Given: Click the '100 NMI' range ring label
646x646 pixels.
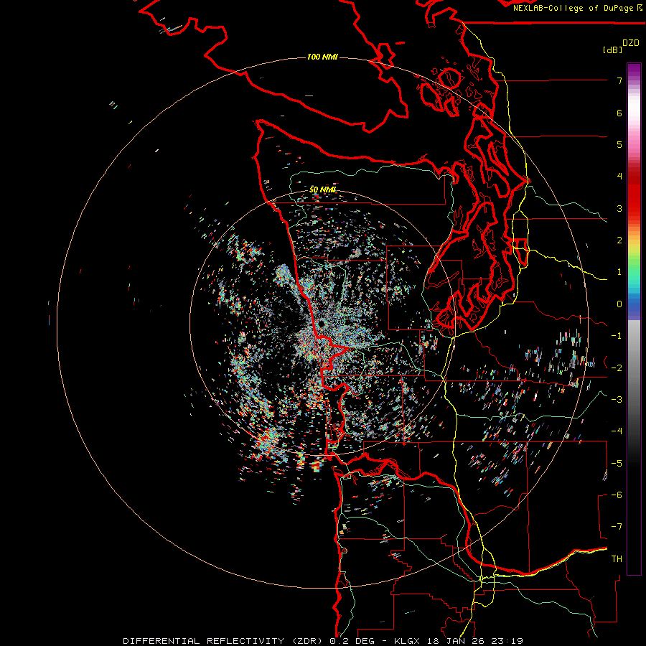Looking at the screenshot, I should pyautogui.click(x=322, y=57).
